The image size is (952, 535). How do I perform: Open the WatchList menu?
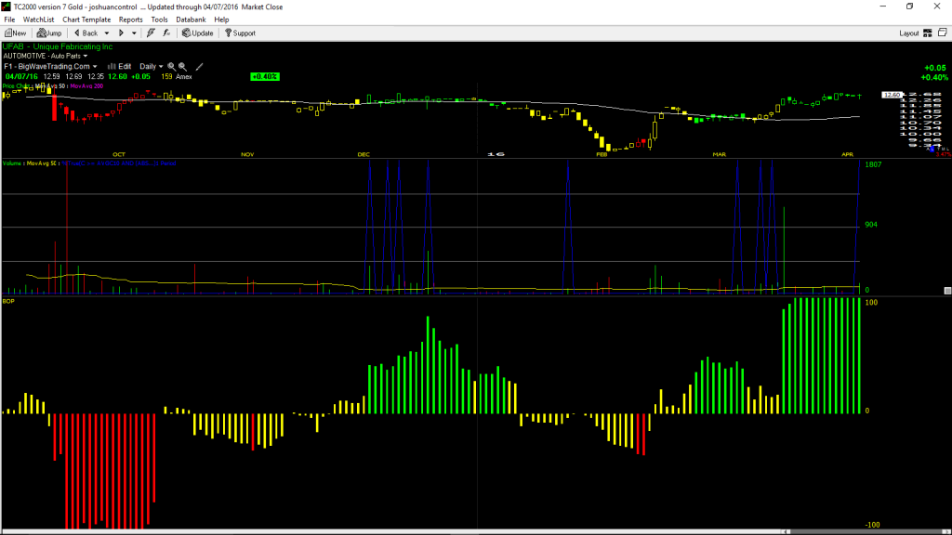coord(38,20)
